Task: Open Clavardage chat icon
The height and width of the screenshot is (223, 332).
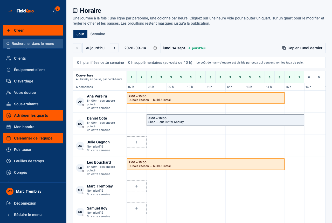Action: click(9, 81)
